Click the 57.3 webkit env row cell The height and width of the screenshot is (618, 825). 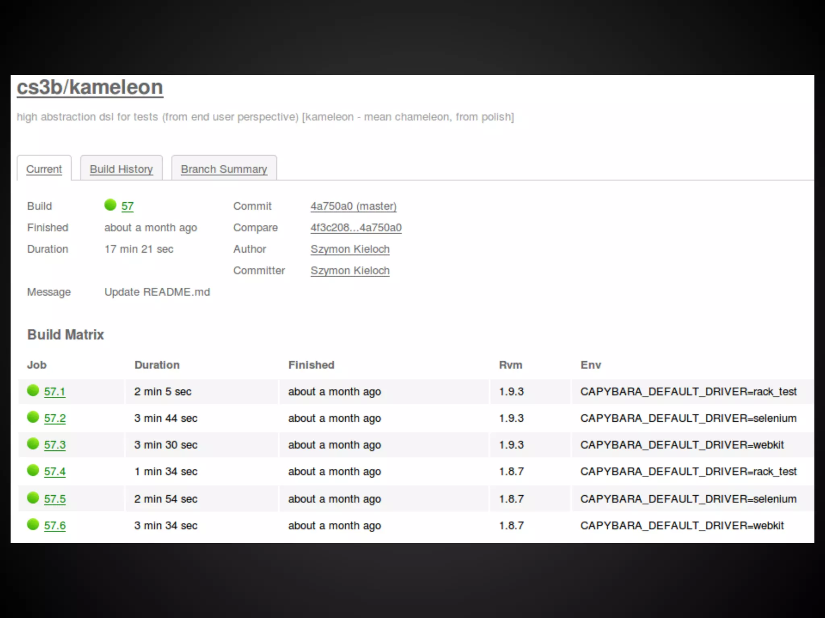pyautogui.click(x=682, y=445)
